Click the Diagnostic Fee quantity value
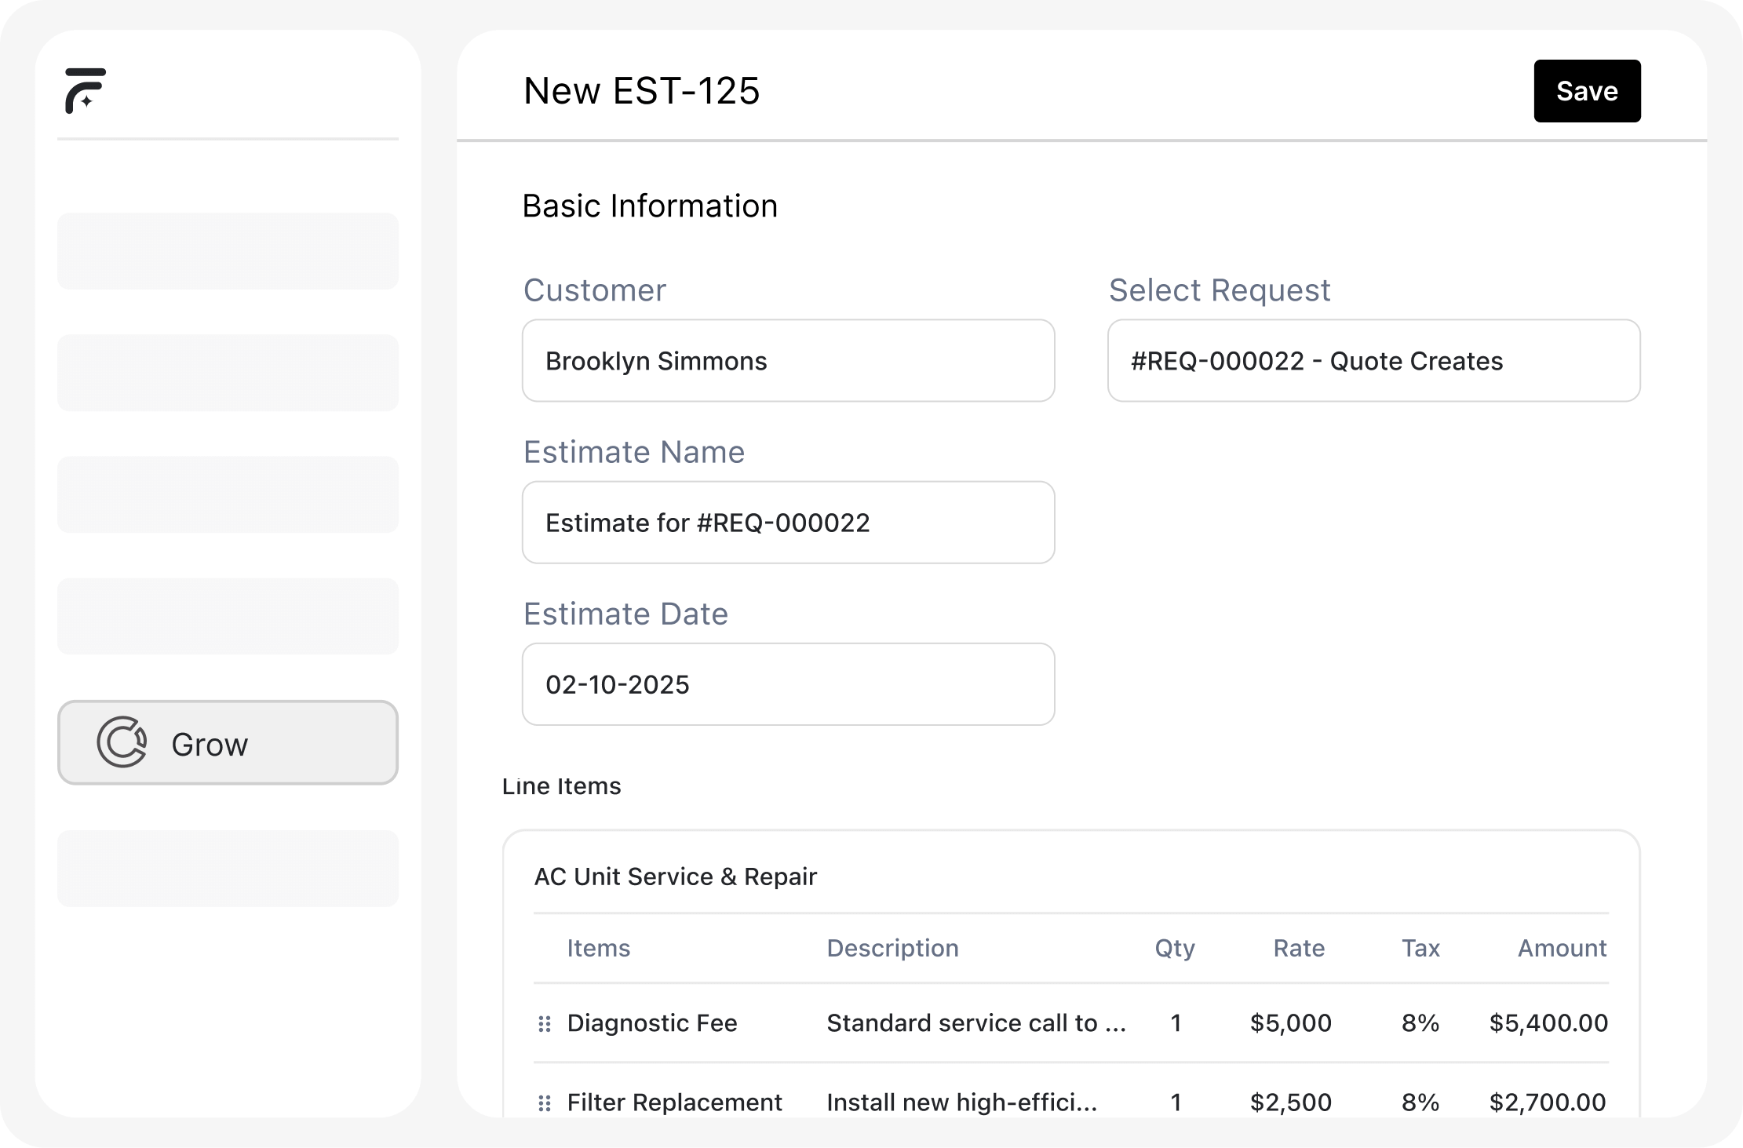The width and height of the screenshot is (1743, 1148). (1175, 1023)
